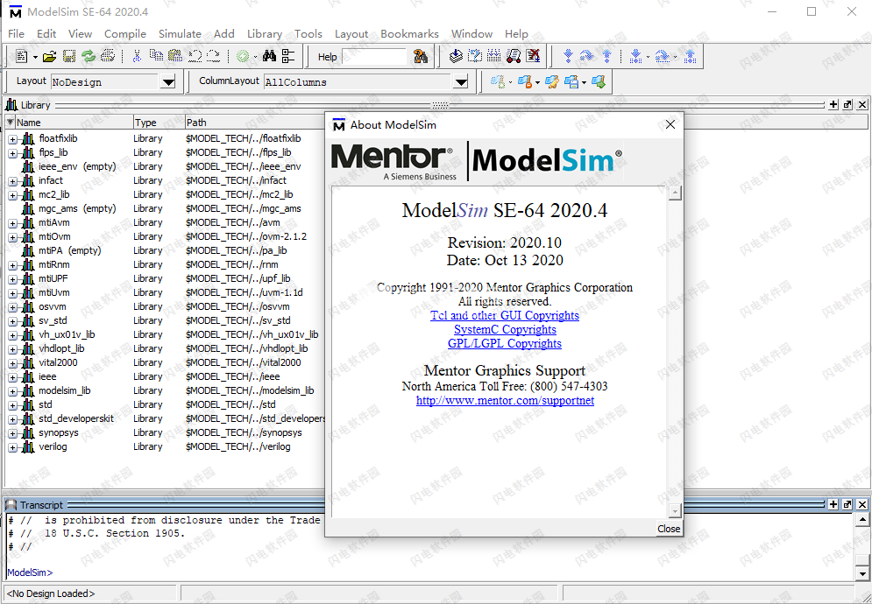Open the ColumnLayout AllColumns dropdown arrow
This screenshot has width=872, height=604.
[460, 82]
